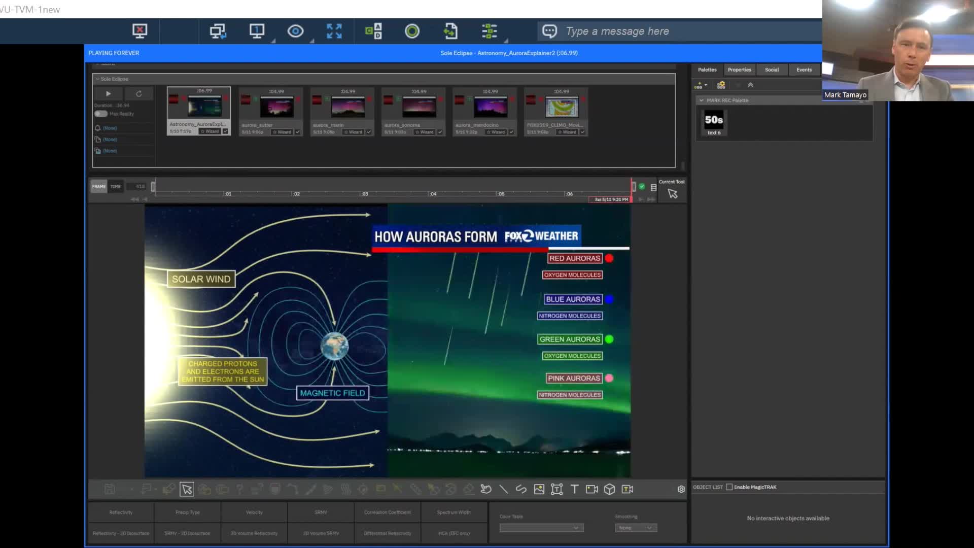Collapse the MARK REC Palette section
Image resolution: width=974 pixels, height=548 pixels.
[x=702, y=100]
